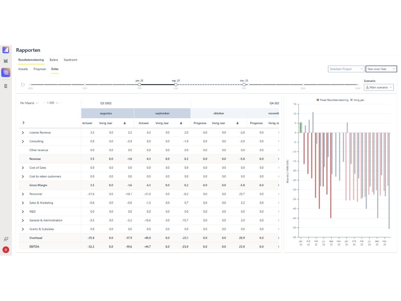This screenshot has height=301, width=401.
Task: Click the 2021 timeline marker
Action: point(85,85)
